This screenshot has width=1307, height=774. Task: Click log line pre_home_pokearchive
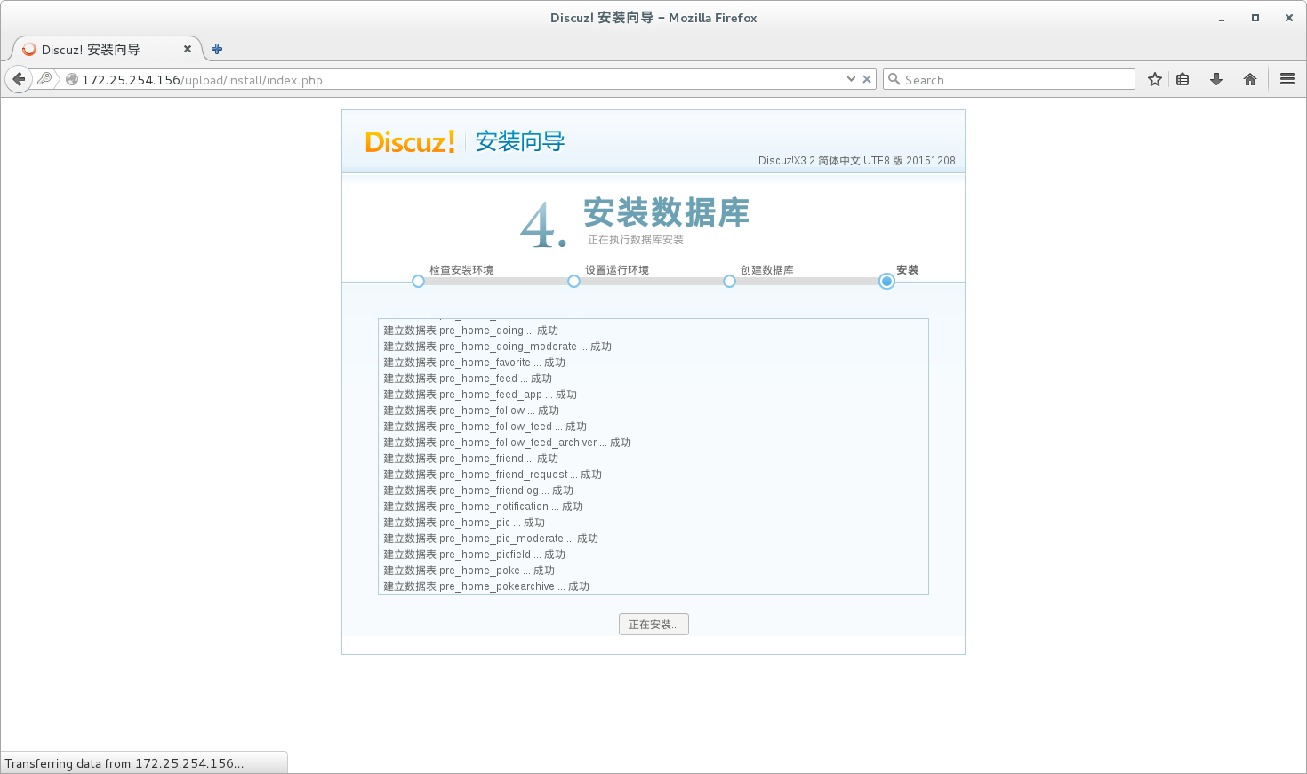486,586
